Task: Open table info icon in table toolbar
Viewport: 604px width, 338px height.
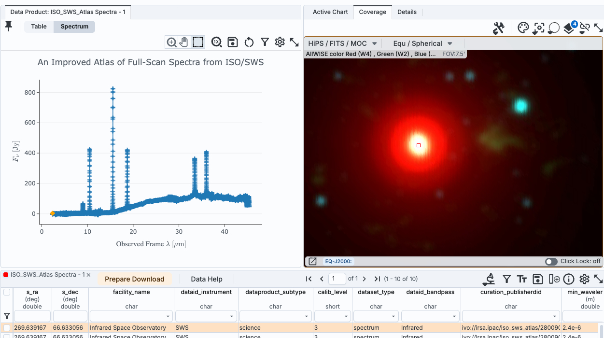Action: click(x=569, y=279)
